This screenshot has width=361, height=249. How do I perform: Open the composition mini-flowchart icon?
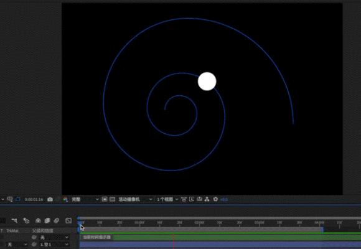point(14,220)
